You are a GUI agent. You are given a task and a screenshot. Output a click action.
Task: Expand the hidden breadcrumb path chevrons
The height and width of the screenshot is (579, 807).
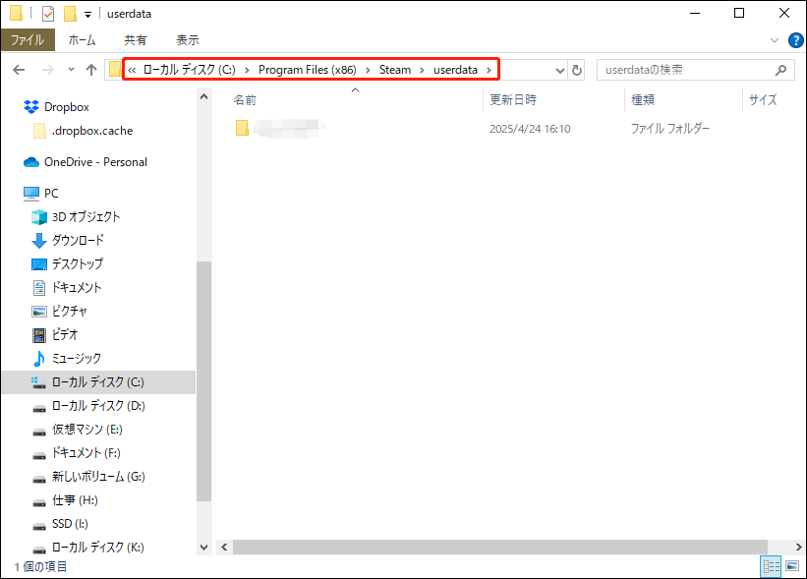(132, 70)
